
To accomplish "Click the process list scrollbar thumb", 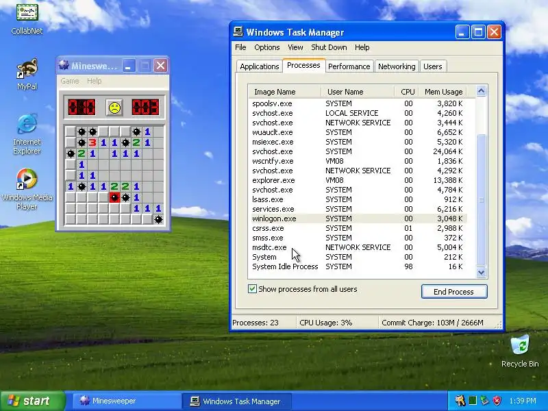I will pyautogui.click(x=482, y=200).
